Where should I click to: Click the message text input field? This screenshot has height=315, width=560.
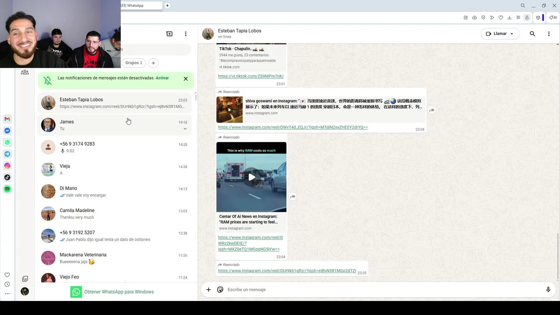(384, 290)
